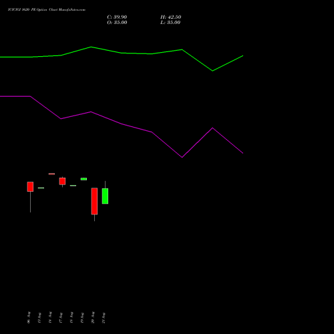This screenshot has height=334, width=334.
Task: Click the 20 Aug date axis label
Action: pyautogui.click(x=93, y=317)
